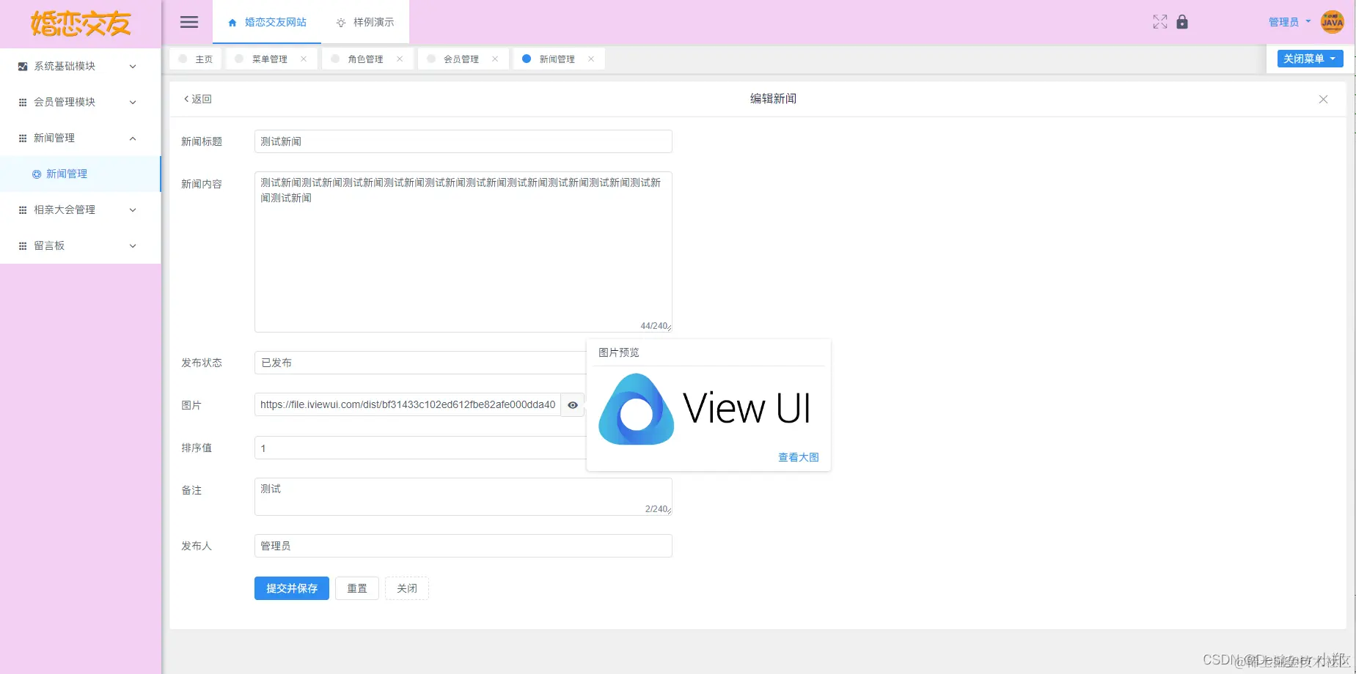Click the dot indicator on 主页 tab

pyautogui.click(x=183, y=59)
